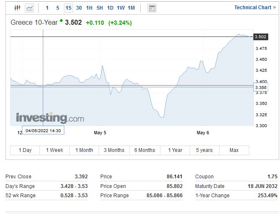This screenshot has height=214, width=280.
Task: Open the news overlay icon in toolbar
Action: click(x=152, y=8)
